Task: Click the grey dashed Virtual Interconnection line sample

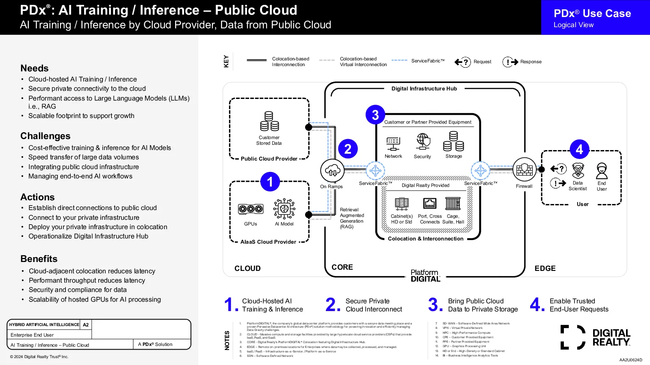Action: click(x=327, y=60)
